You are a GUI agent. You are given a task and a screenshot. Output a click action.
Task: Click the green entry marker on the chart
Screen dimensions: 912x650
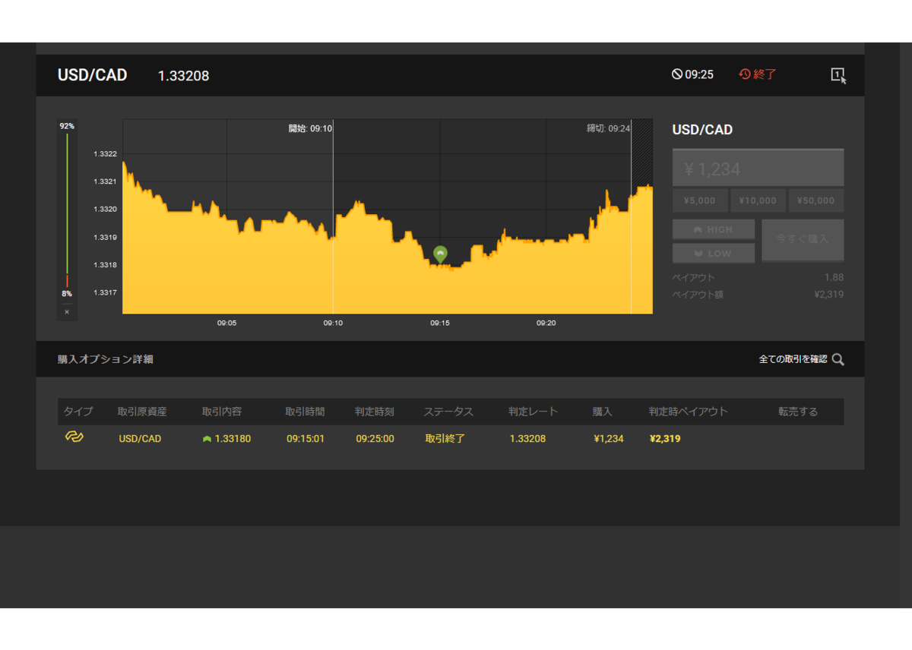coord(440,254)
